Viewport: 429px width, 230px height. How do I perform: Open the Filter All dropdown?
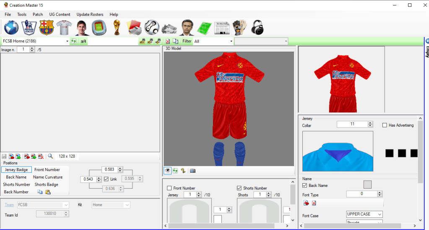(231, 41)
